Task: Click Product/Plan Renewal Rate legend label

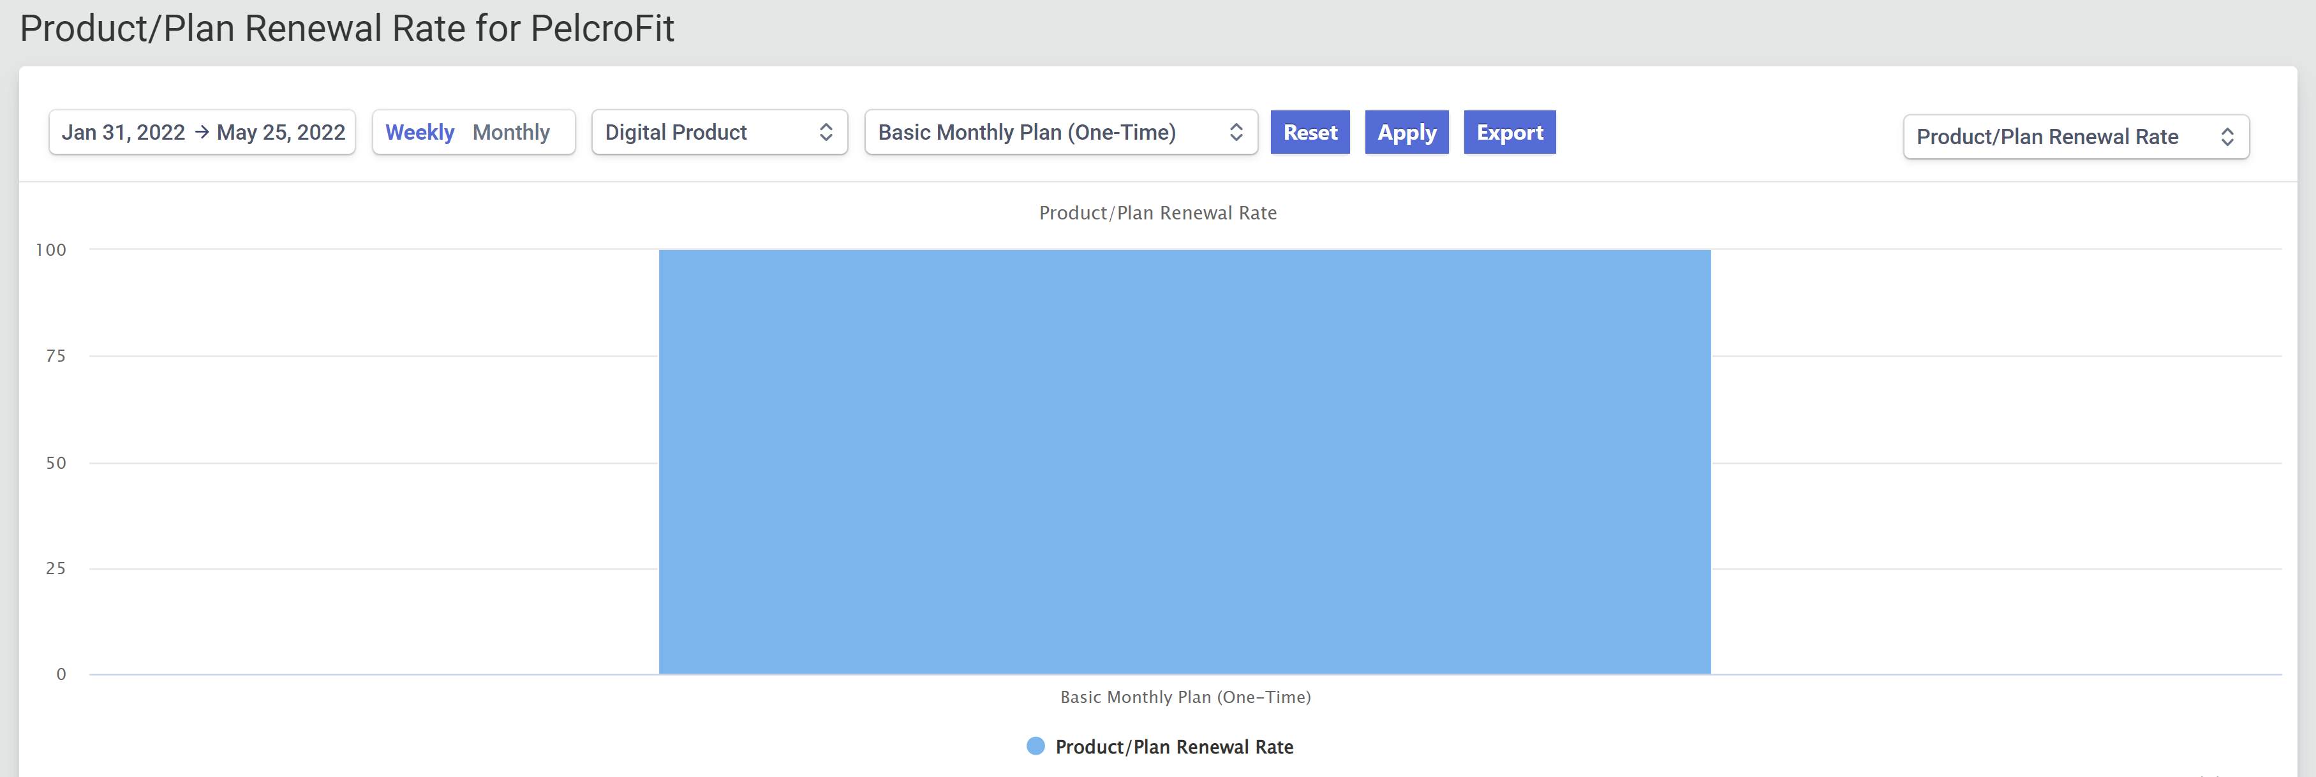Action: [x=1173, y=746]
